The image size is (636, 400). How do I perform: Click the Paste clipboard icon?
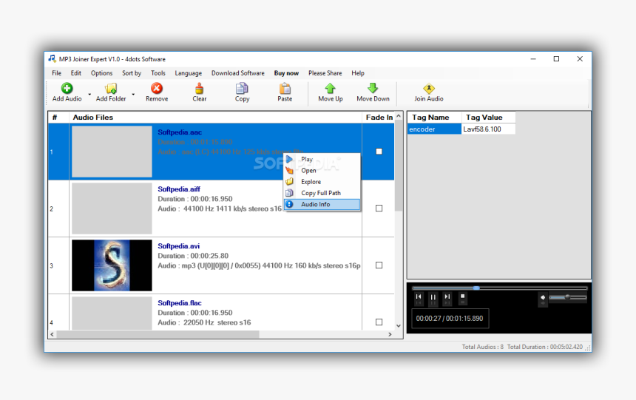tap(285, 88)
